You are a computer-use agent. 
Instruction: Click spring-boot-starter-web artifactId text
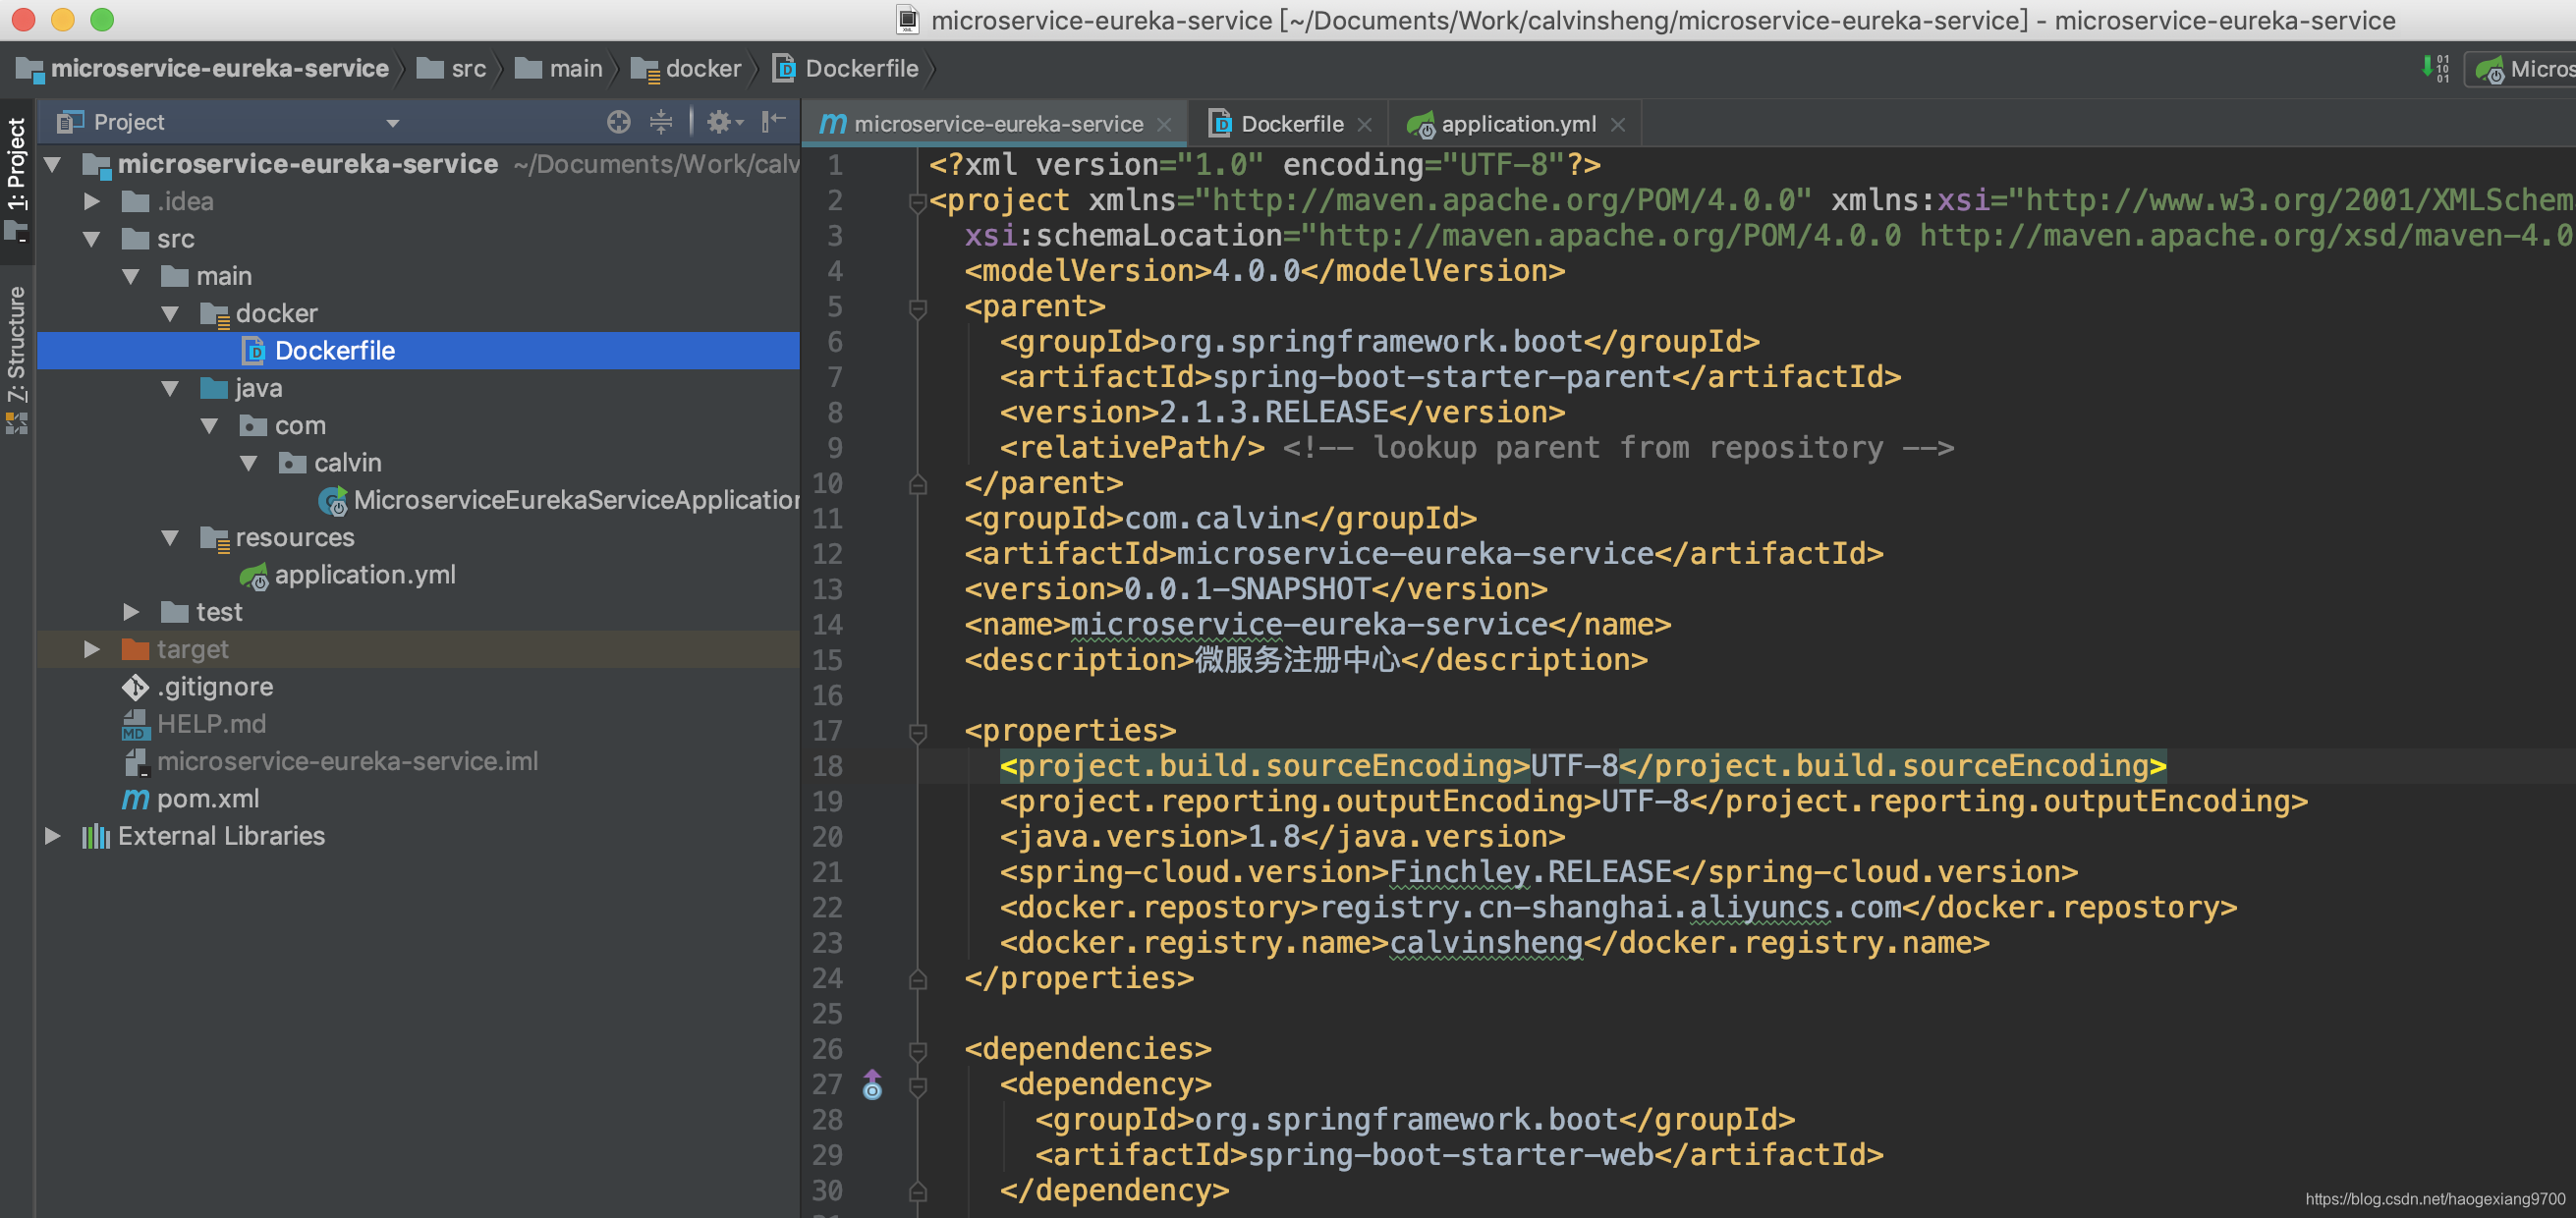coord(1451,1155)
